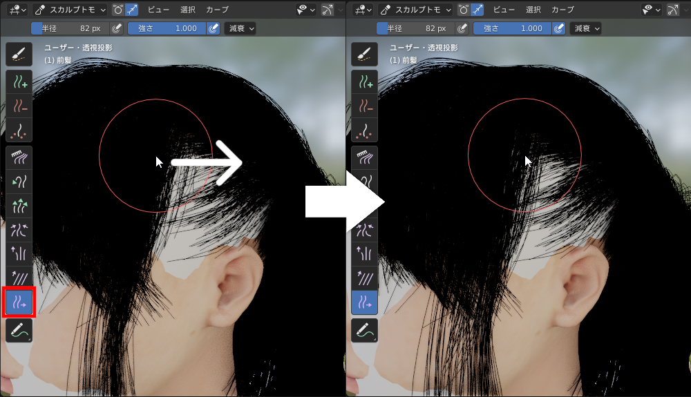Enable control point selection mode in left header

coord(118,10)
